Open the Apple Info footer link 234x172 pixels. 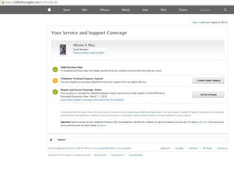point(165,148)
